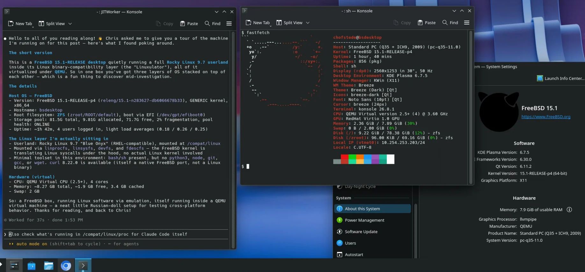
Task: Click the shell prompt cursor in sh Konsole
Action: [x=248, y=166]
